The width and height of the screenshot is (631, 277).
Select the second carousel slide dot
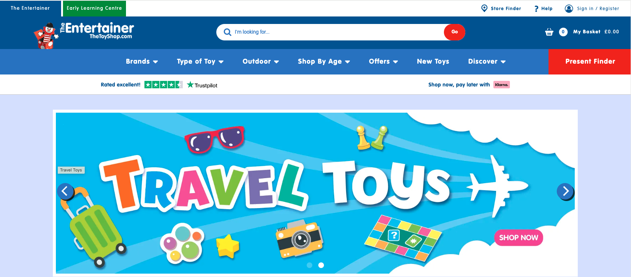pyautogui.click(x=321, y=265)
